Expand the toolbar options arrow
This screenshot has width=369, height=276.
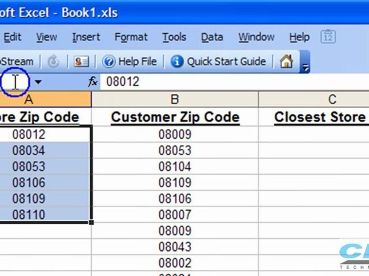pos(305,62)
